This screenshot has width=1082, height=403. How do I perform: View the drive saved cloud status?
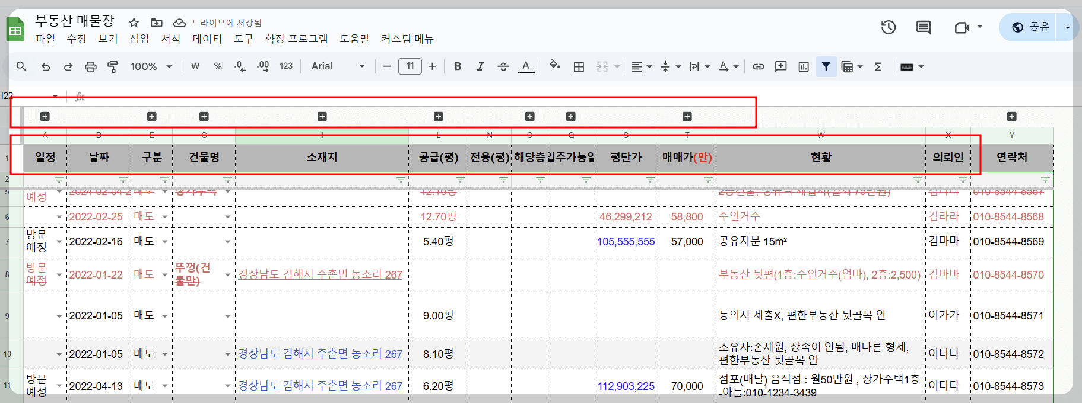point(179,23)
